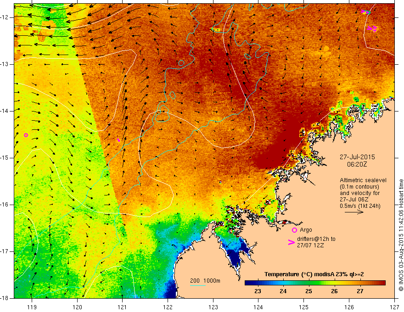The width and height of the screenshot is (404, 312).
Task: Click the longitude axis label 127
Action: [x=394, y=307]
